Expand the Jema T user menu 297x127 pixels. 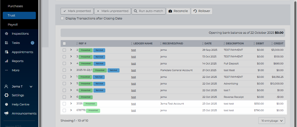[31, 87]
